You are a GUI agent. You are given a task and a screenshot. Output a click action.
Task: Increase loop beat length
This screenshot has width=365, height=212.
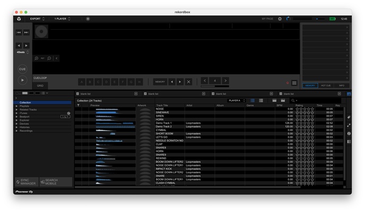pos(225,81)
